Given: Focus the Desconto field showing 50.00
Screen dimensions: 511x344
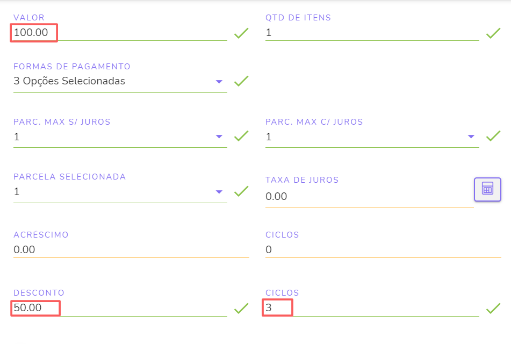Looking at the screenshot, I should coord(118,308).
